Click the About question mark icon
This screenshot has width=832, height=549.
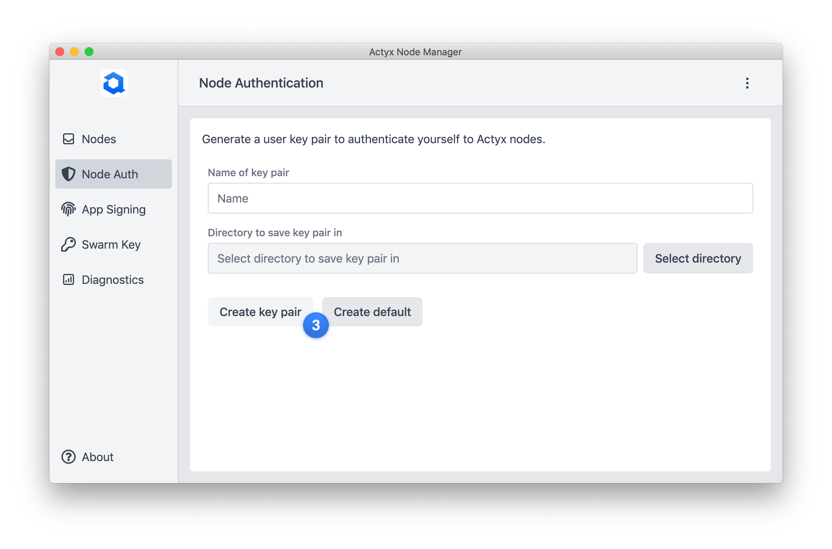[x=69, y=457]
